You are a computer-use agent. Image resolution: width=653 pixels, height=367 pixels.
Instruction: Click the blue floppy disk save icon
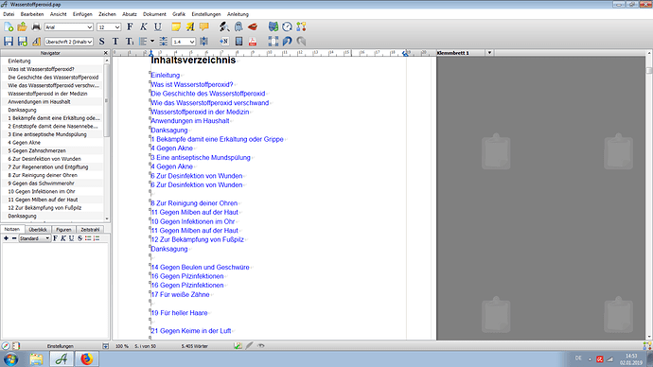(9, 42)
